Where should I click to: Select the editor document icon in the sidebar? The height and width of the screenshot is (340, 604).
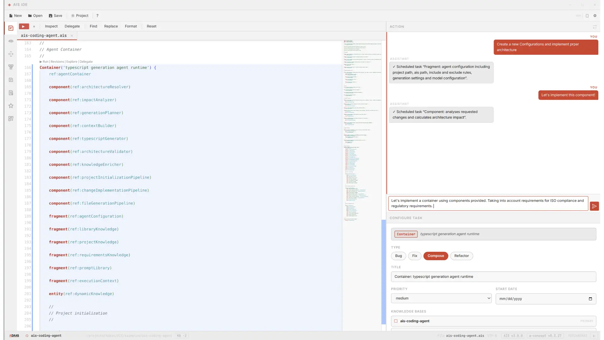11,28
